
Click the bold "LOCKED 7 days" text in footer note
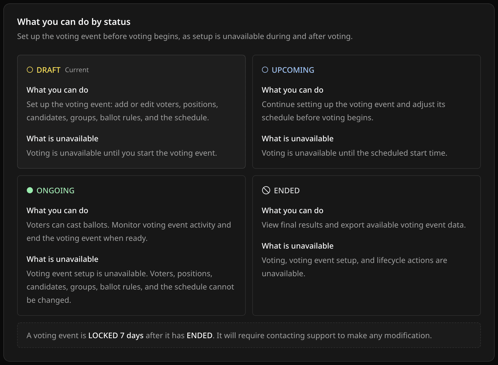(116, 335)
